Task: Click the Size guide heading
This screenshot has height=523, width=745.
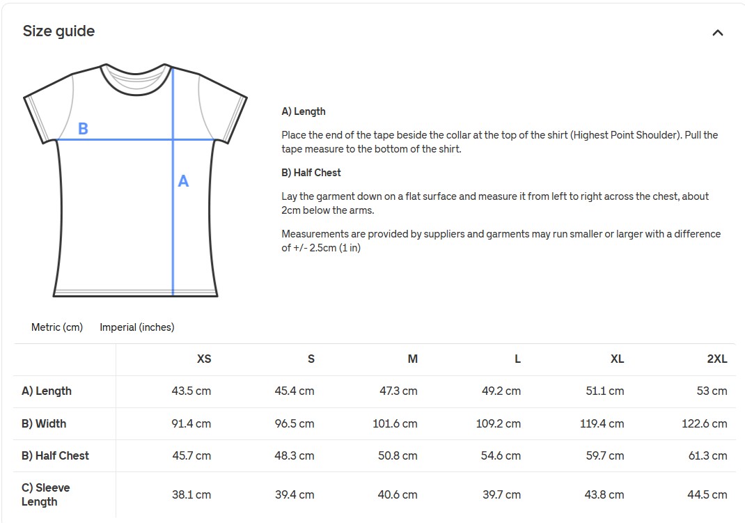Action: pyautogui.click(x=59, y=31)
